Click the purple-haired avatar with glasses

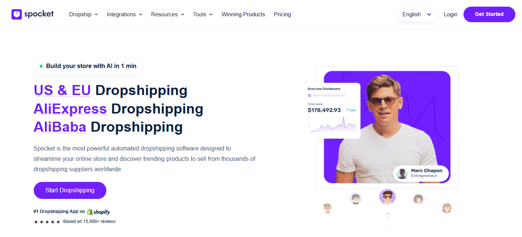[356, 199]
